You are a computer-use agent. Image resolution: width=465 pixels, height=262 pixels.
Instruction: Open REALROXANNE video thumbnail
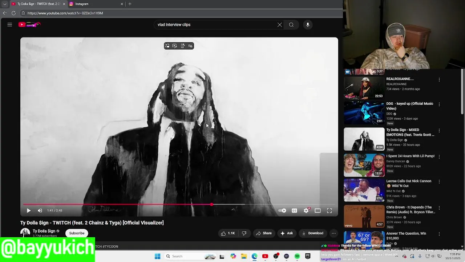click(x=364, y=87)
